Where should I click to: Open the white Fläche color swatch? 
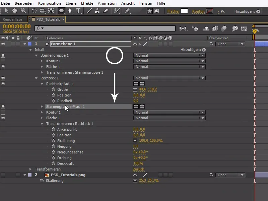pyautogui.click(x=184, y=11)
